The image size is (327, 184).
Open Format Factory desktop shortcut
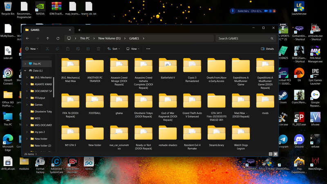pyautogui.click(x=40, y=165)
